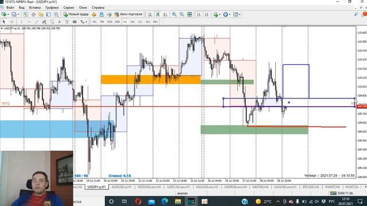
Task: Switch to the USDCAD.em,H1 chart tab
Action: tap(178, 187)
